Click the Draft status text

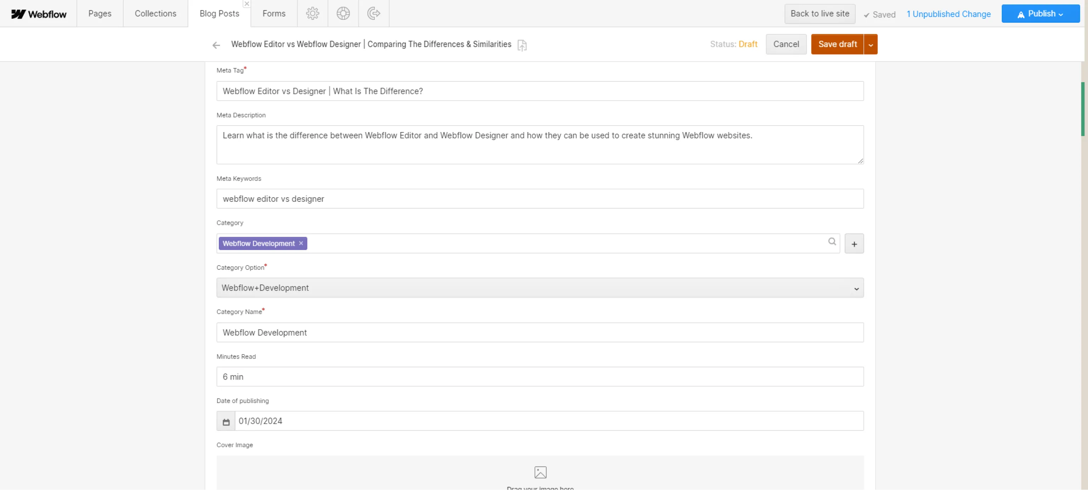click(x=748, y=44)
